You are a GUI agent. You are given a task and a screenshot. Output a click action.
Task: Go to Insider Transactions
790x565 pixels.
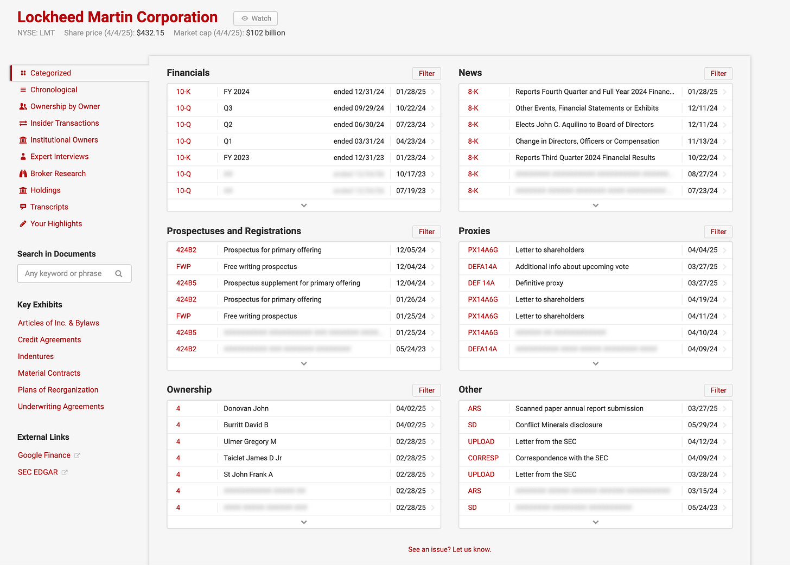65,124
